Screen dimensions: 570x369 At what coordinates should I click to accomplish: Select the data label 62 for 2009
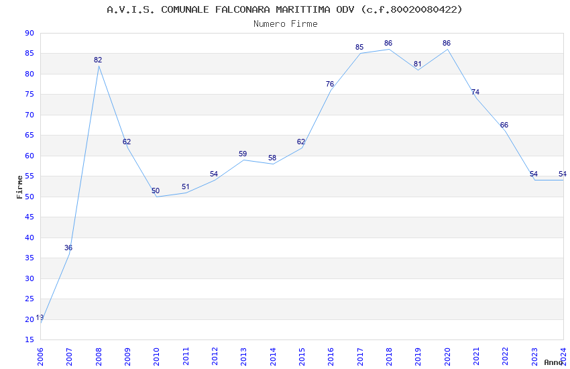pos(127,142)
